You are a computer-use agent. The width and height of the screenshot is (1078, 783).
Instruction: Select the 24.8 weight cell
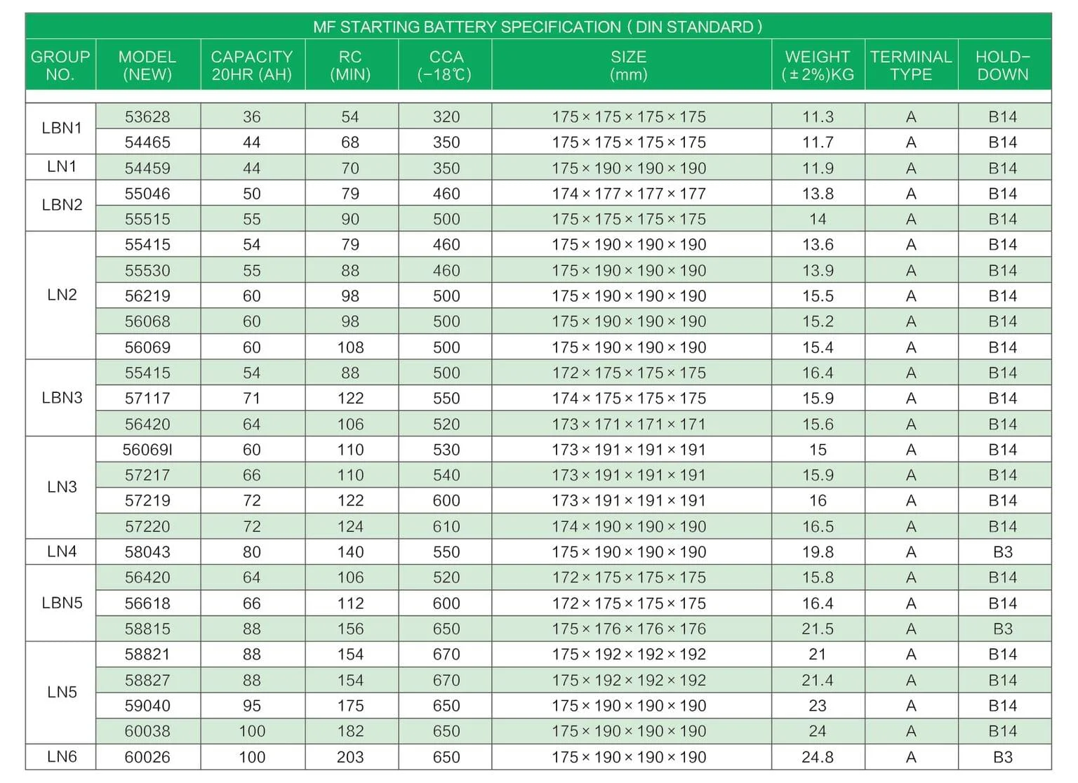[818, 757]
